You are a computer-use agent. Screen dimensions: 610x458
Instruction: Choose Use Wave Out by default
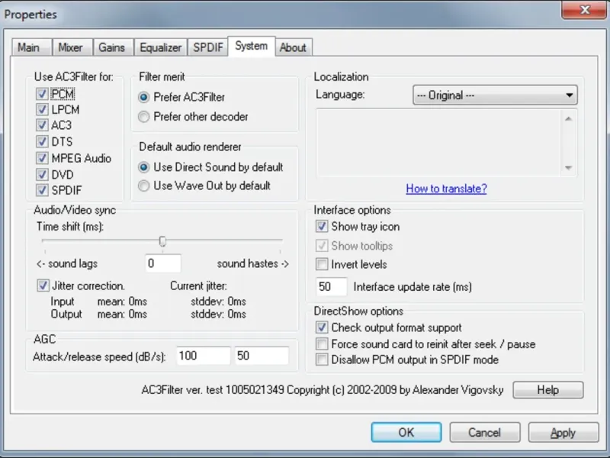[x=143, y=185]
